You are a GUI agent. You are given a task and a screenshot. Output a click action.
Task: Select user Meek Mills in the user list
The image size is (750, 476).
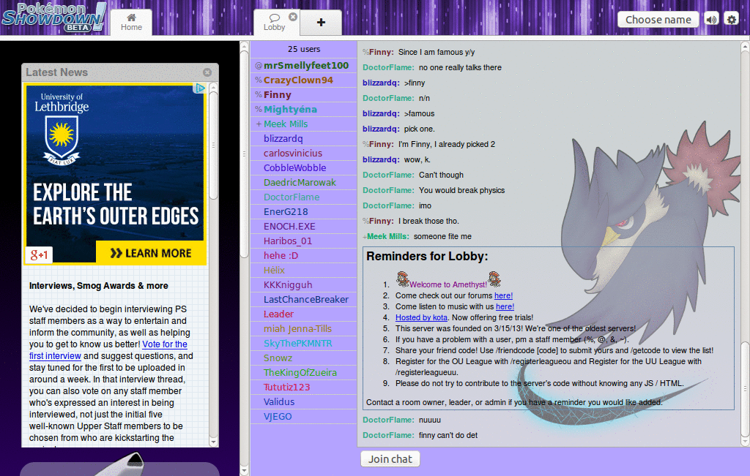(x=304, y=124)
